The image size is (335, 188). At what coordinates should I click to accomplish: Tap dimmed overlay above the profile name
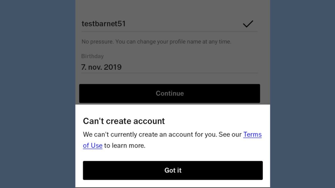point(173,8)
